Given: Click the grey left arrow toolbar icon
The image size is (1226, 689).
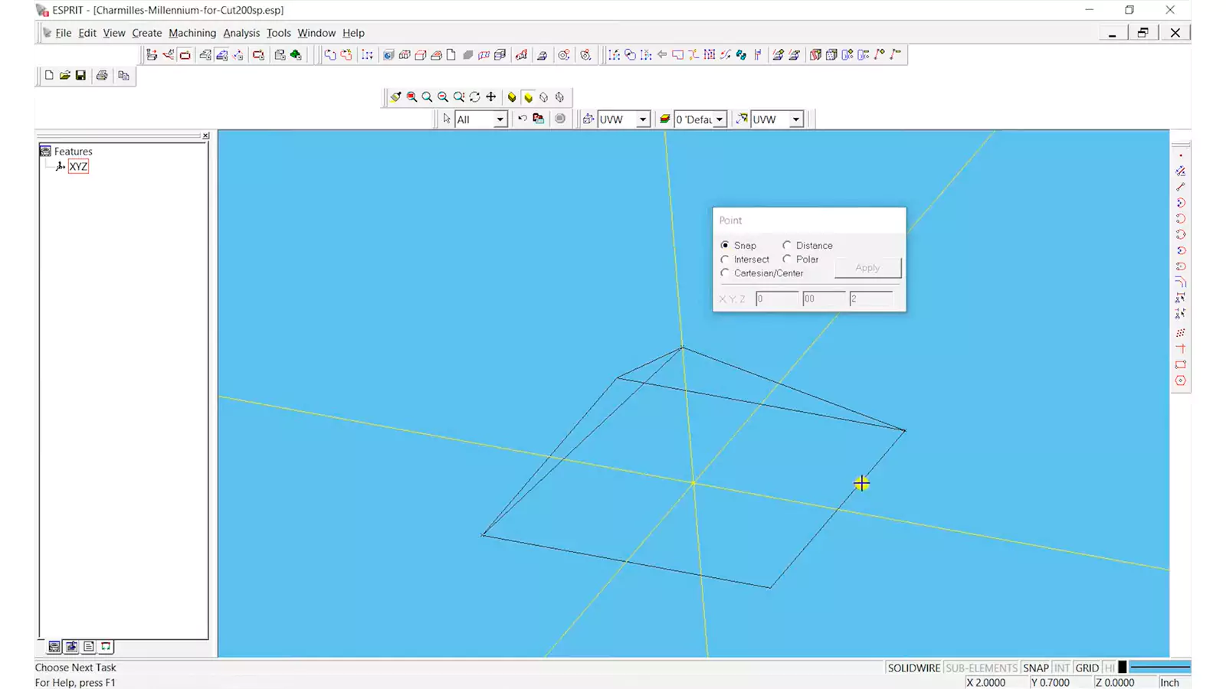Looking at the screenshot, I should (662, 54).
